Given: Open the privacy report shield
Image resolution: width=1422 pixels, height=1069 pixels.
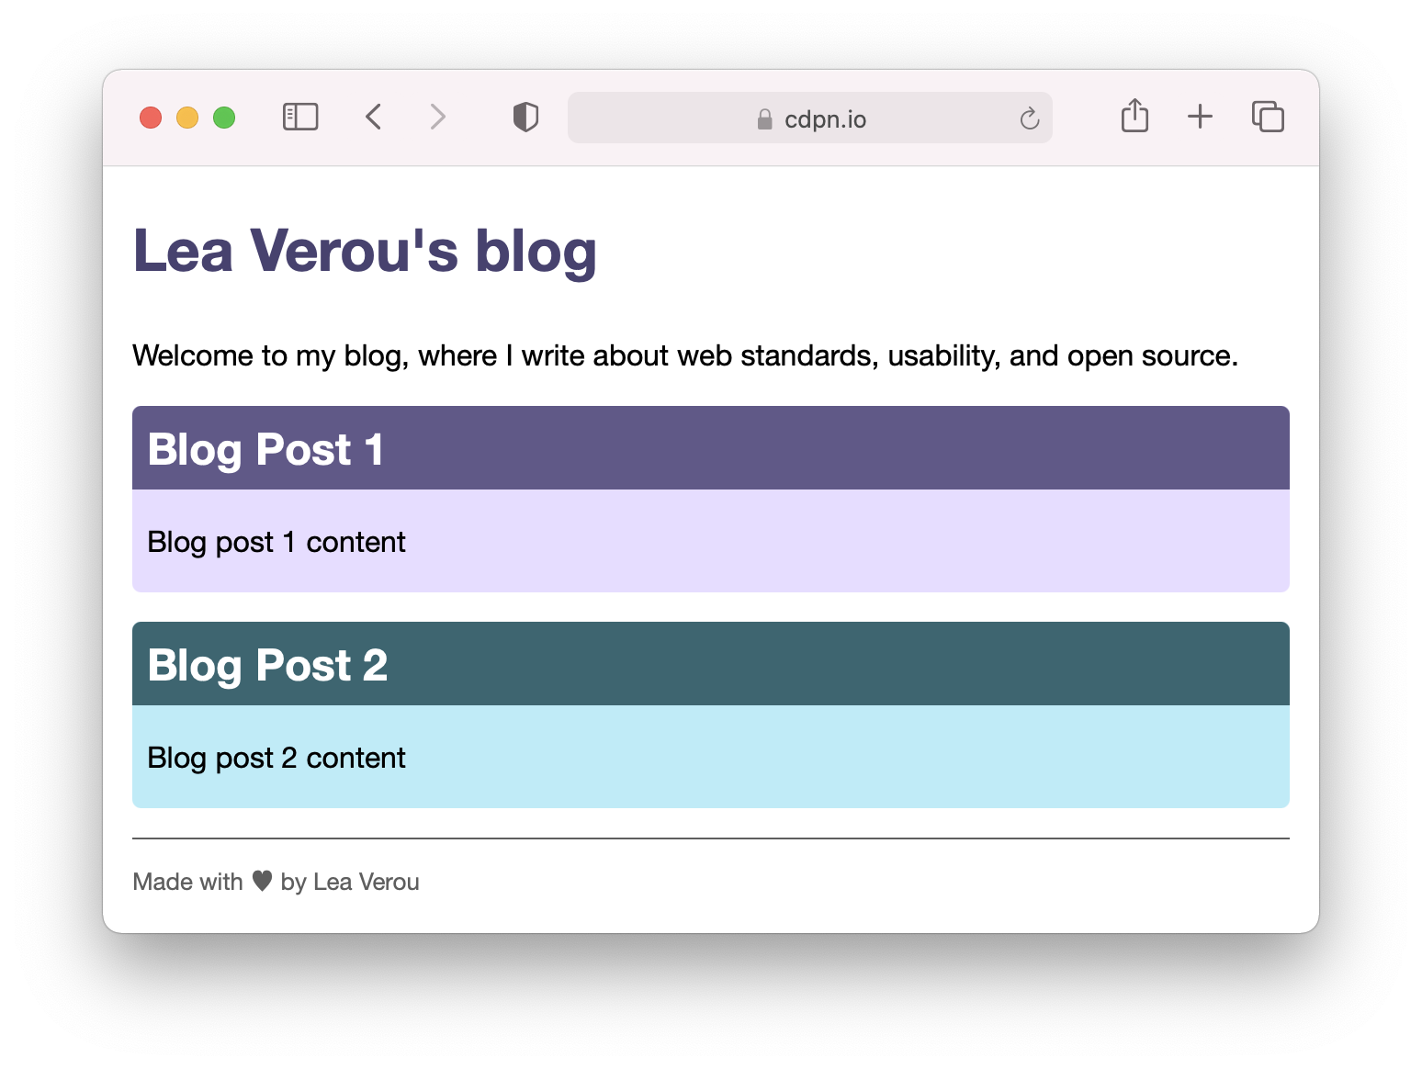Looking at the screenshot, I should pyautogui.click(x=525, y=117).
